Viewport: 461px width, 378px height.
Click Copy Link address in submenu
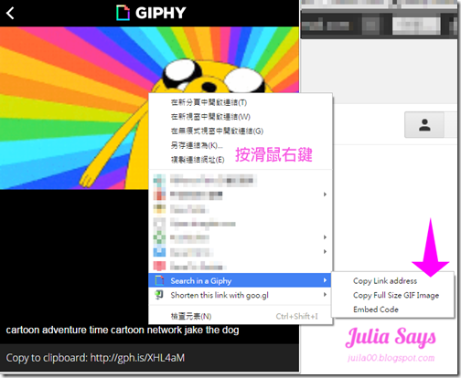[x=385, y=281]
